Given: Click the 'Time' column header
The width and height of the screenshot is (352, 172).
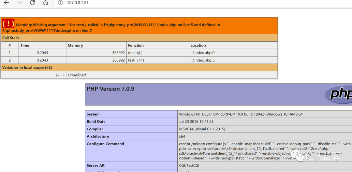Looking at the screenshot, I should click(x=42, y=45).
